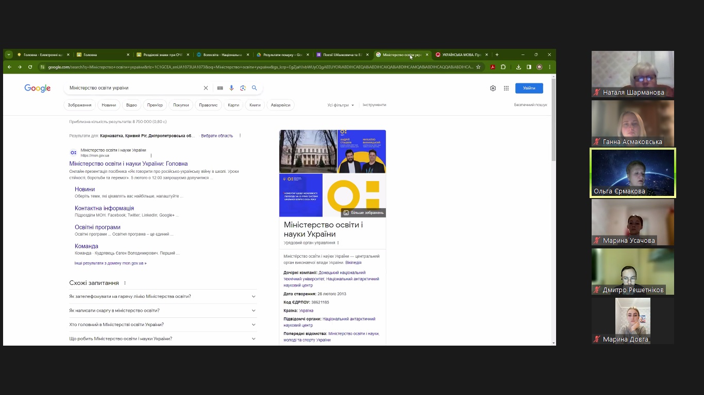Open Chrome's three-dot menu
The image size is (704, 395).
[549, 67]
